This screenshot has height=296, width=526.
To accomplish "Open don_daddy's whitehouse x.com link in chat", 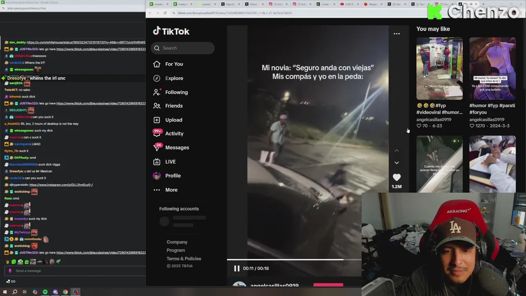I will 86,42.
